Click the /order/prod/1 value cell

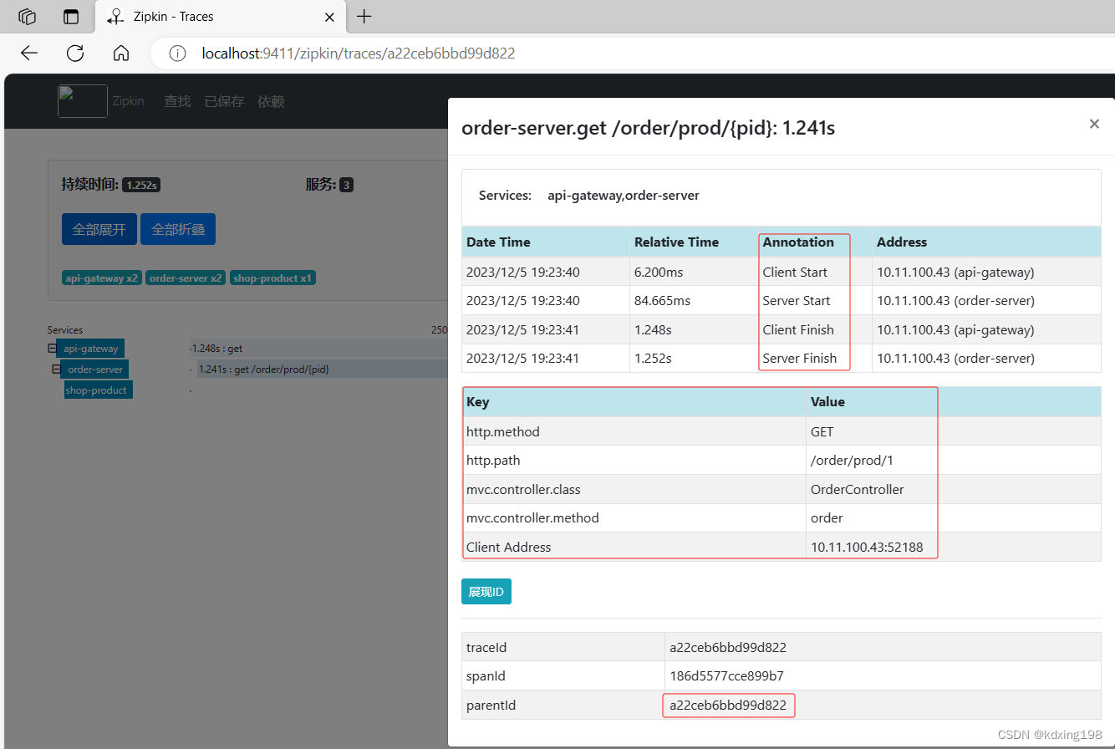(x=954, y=460)
